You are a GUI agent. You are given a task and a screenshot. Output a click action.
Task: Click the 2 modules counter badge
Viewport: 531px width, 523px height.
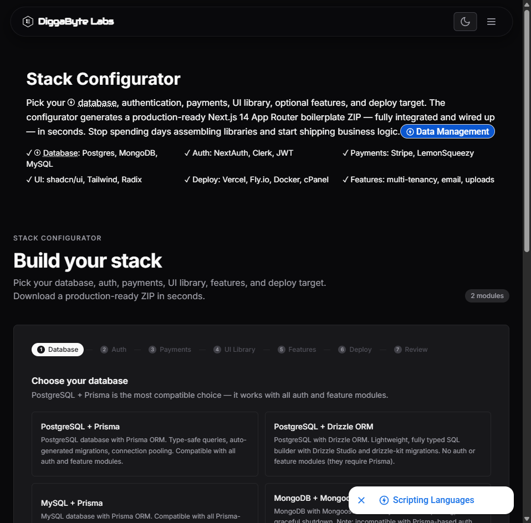click(487, 295)
